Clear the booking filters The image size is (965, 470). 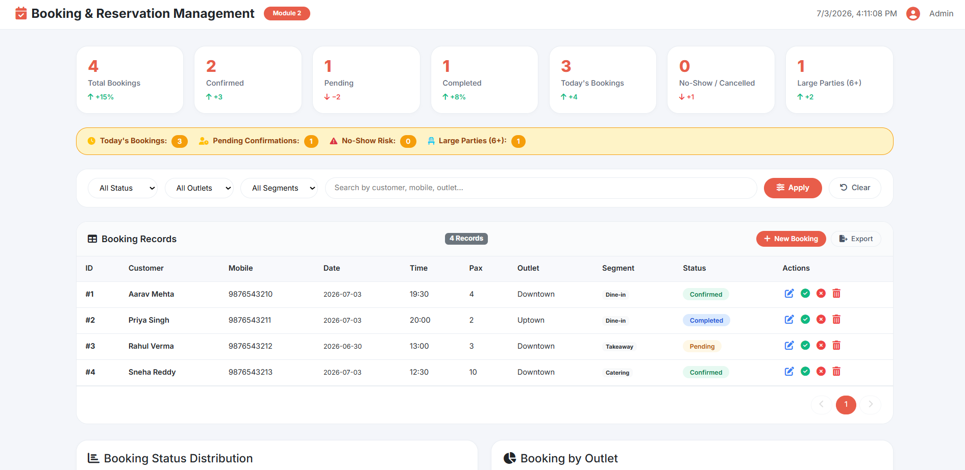click(x=855, y=188)
